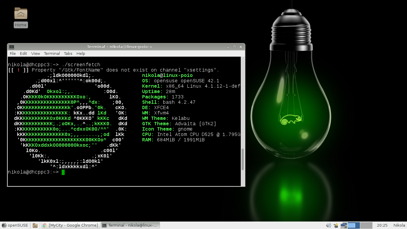
Task: Open the Edit menu in Terminal
Action: [x=24, y=54]
